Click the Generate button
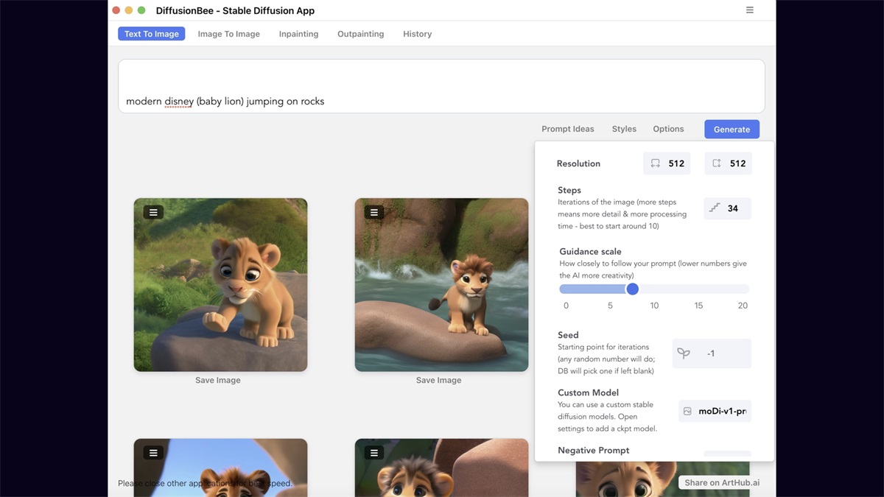 [x=732, y=128]
